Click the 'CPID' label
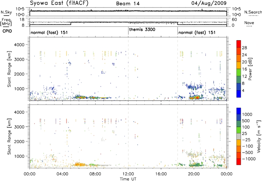The height and width of the screenshot is (181, 262). pyautogui.click(x=7, y=31)
